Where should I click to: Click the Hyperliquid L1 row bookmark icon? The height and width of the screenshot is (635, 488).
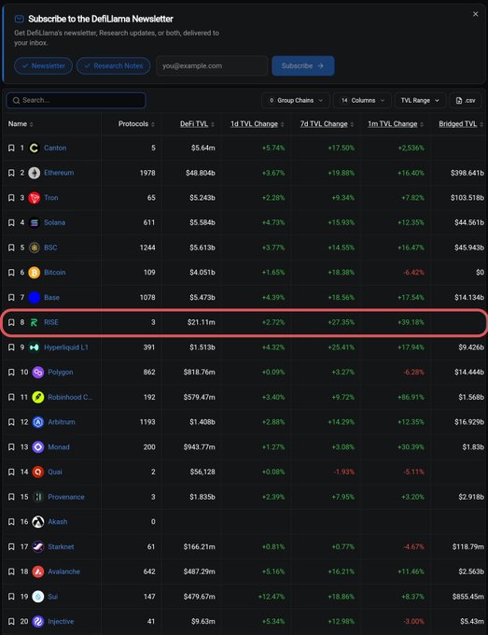11,347
